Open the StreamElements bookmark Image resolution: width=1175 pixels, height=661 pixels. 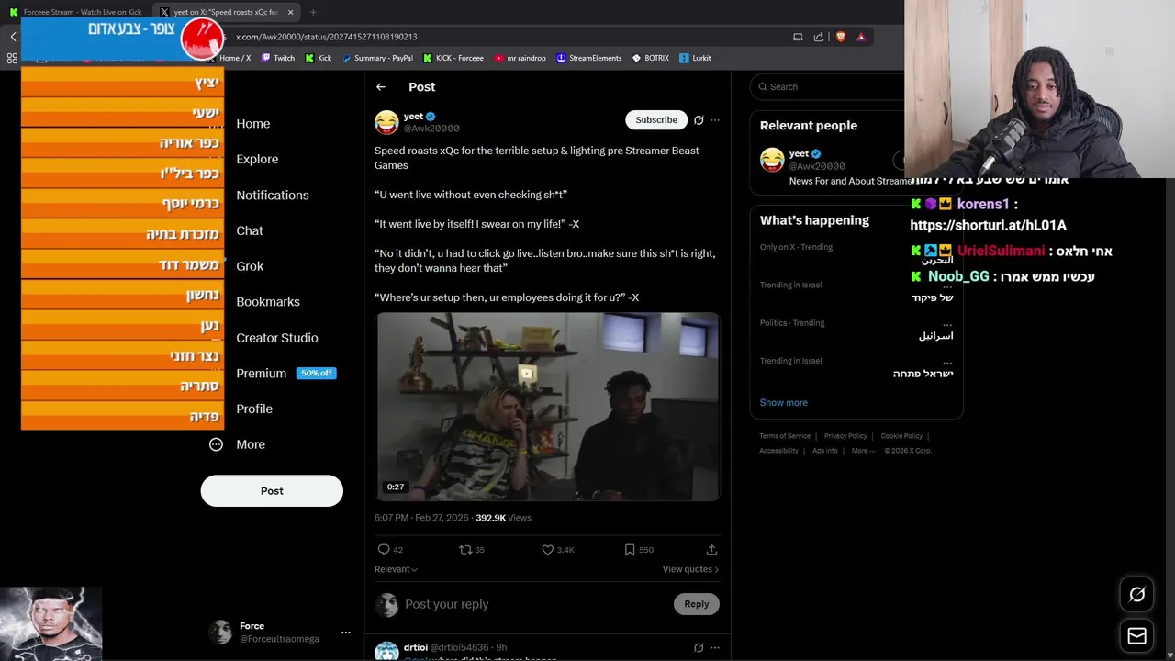588,58
